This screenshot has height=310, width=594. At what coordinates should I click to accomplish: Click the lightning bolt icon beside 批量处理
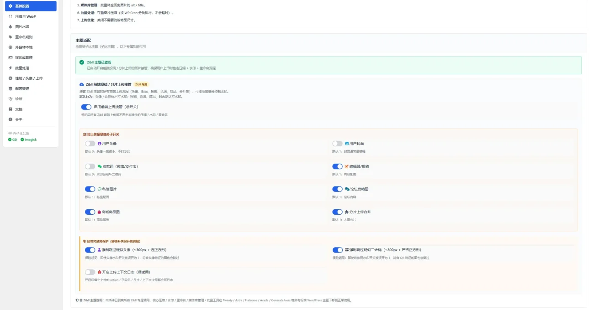point(11,68)
